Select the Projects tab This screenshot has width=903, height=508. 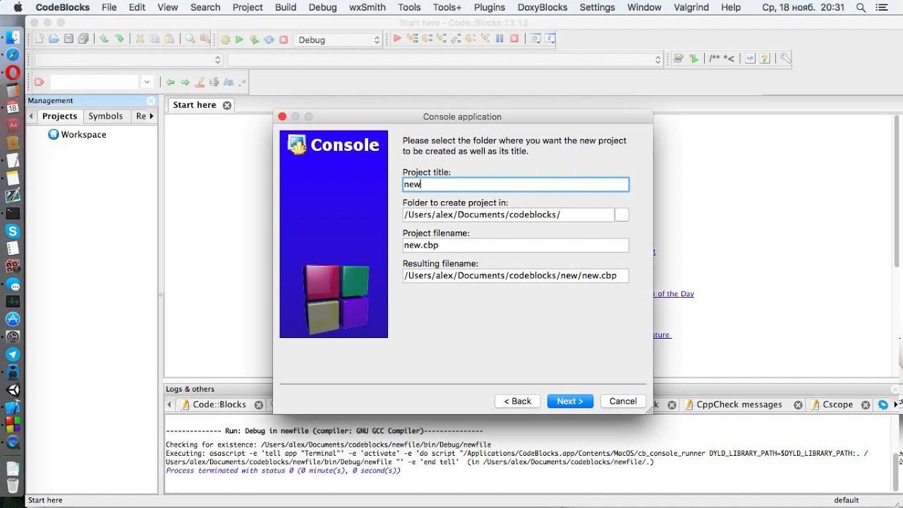coord(59,116)
